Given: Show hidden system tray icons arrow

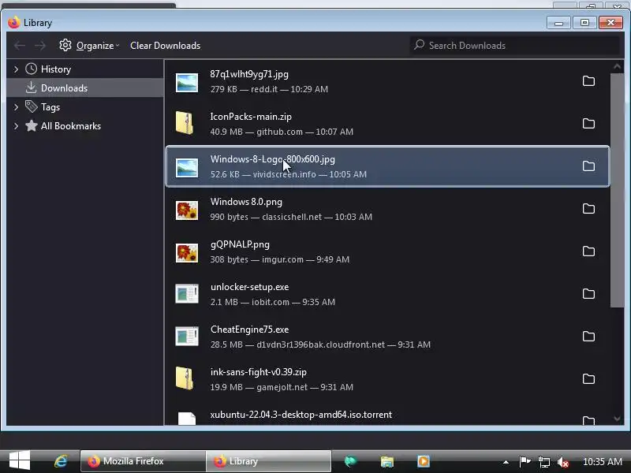Looking at the screenshot, I should pyautogui.click(x=506, y=462).
